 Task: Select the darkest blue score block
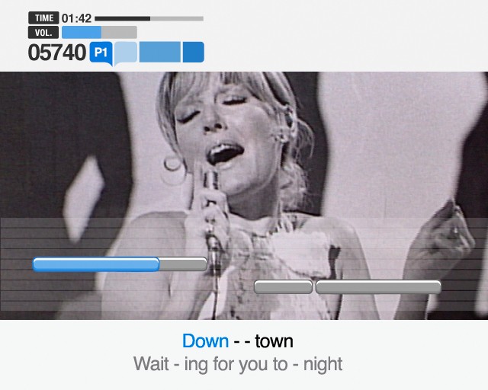[193, 52]
